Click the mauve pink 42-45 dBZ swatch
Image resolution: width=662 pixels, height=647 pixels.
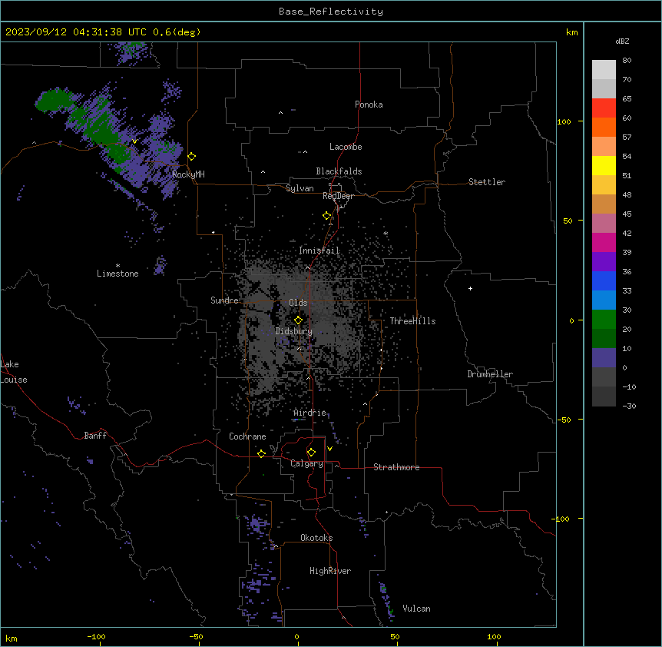click(604, 223)
